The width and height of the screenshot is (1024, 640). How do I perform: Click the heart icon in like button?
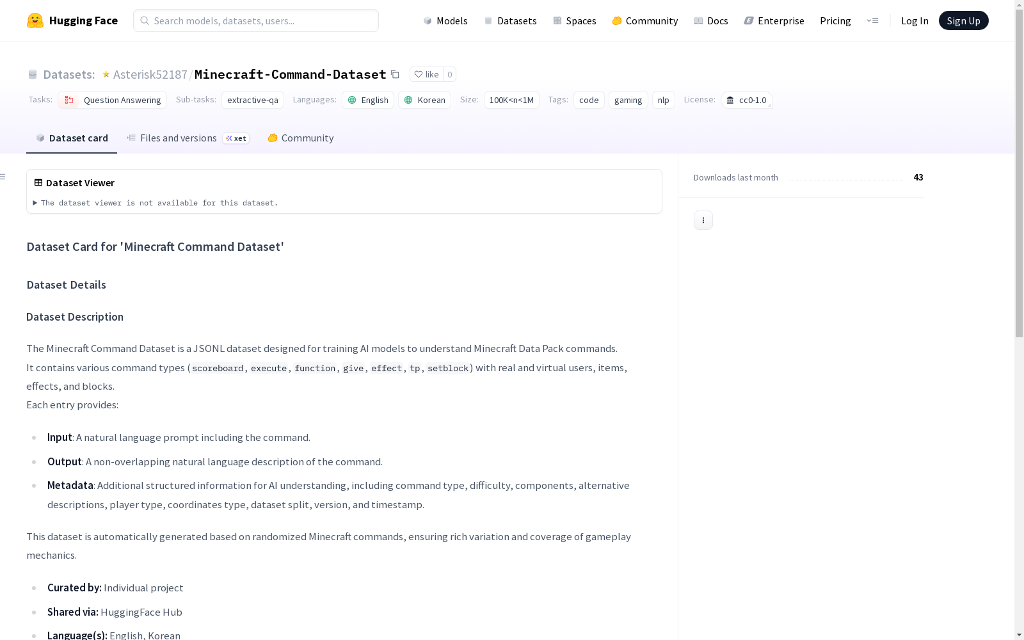tap(418, 74)
